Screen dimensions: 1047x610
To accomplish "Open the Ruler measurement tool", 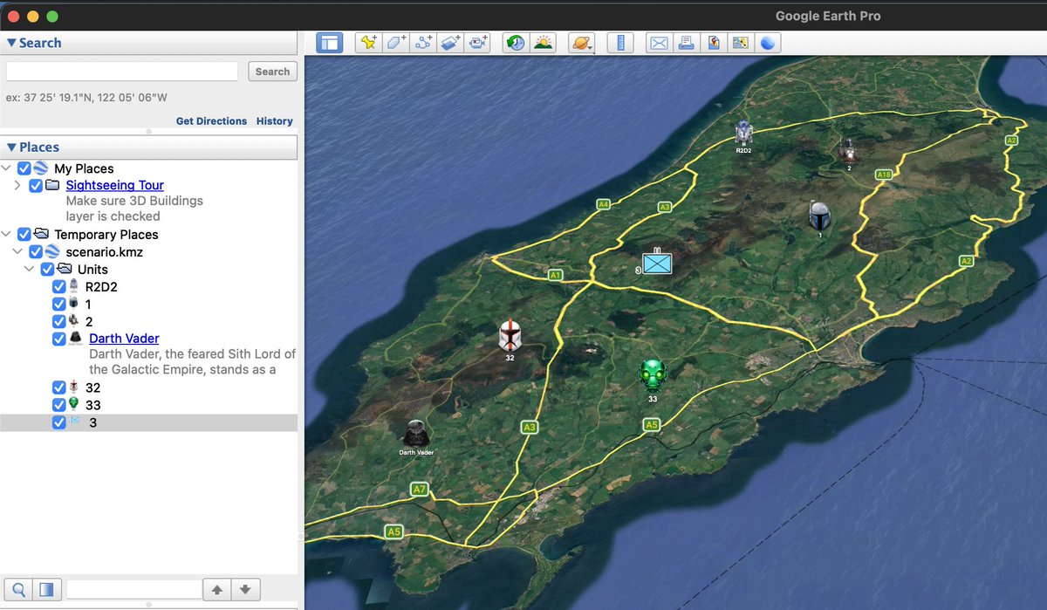I will [x=620, y=42].
